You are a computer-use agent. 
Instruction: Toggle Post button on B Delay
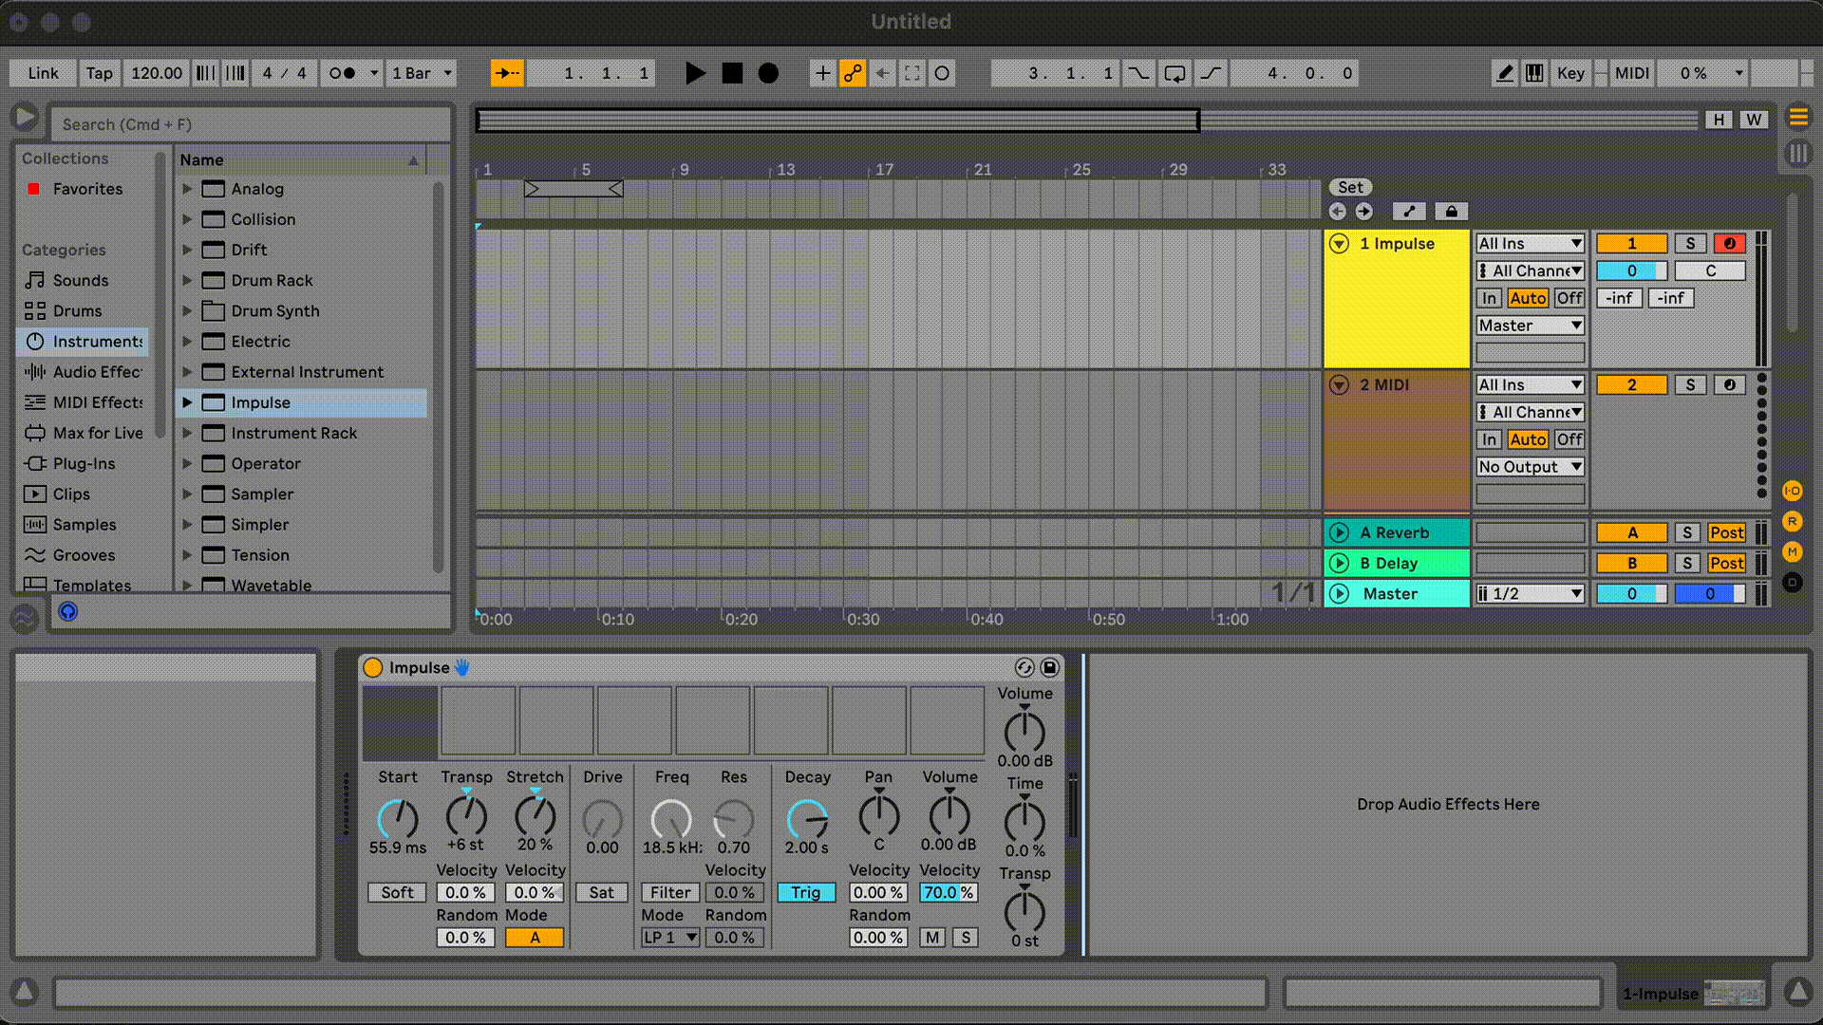click(x=1726, y=564)
